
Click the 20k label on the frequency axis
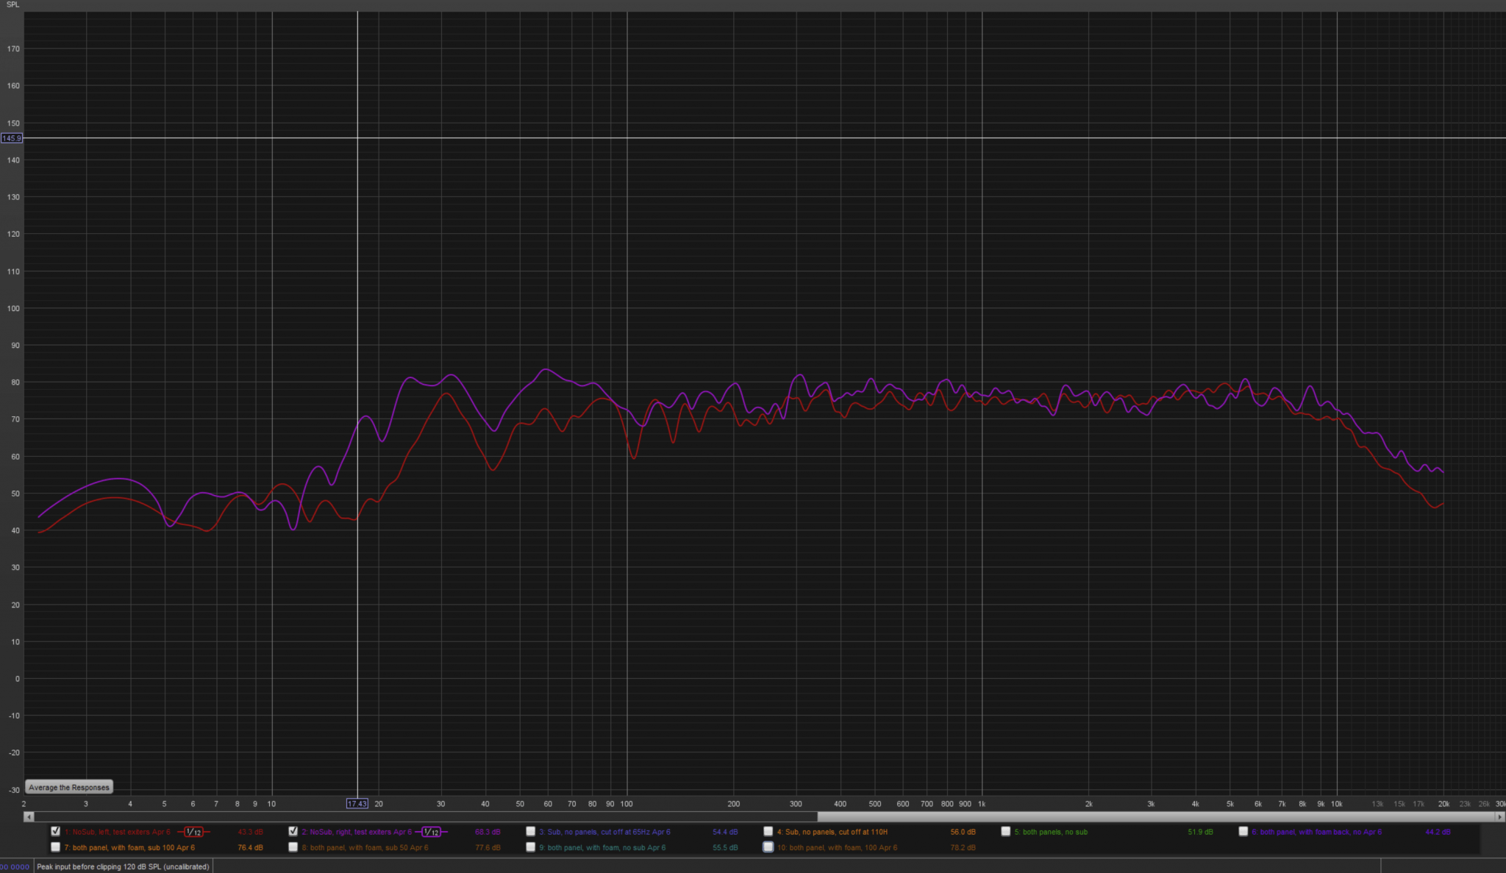pyautogui.click(x=1443, y=804)
